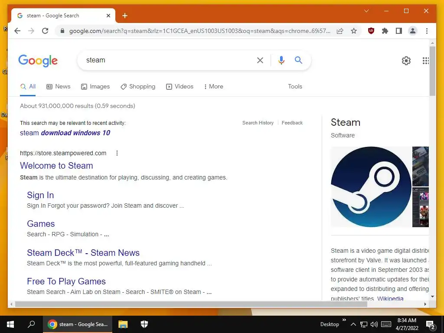Click Chrome's taskbar button

(78, 324)
